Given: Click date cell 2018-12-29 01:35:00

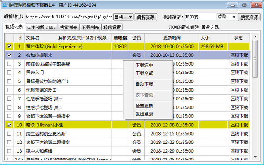Looking at the screenshot, I should pos(172,151).
